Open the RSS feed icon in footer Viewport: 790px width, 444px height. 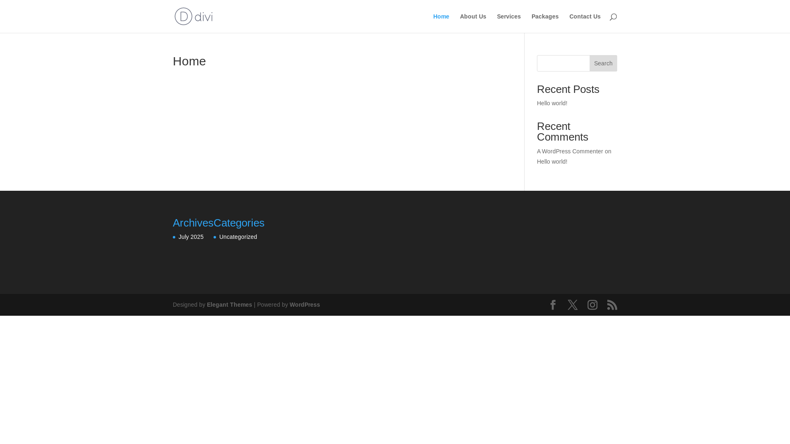click(x=612, y=305)
